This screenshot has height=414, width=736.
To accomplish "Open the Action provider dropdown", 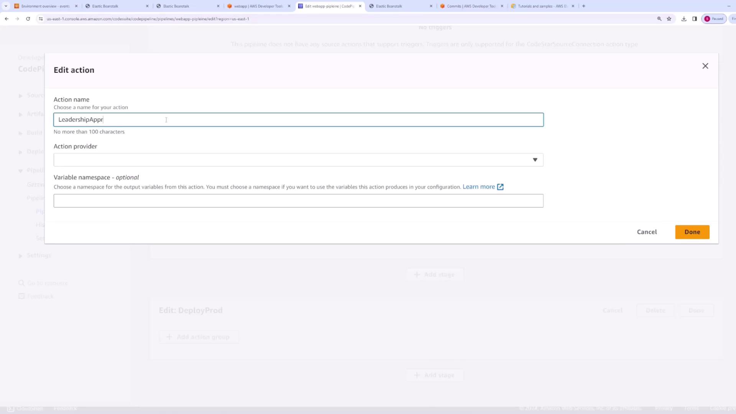I will coord(298,160).
